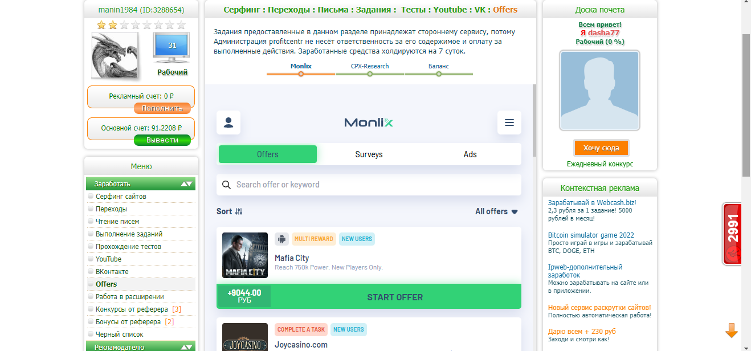Switch to the Surveys tab
This screenshot has height=351, width=751.
pos(369,154)
